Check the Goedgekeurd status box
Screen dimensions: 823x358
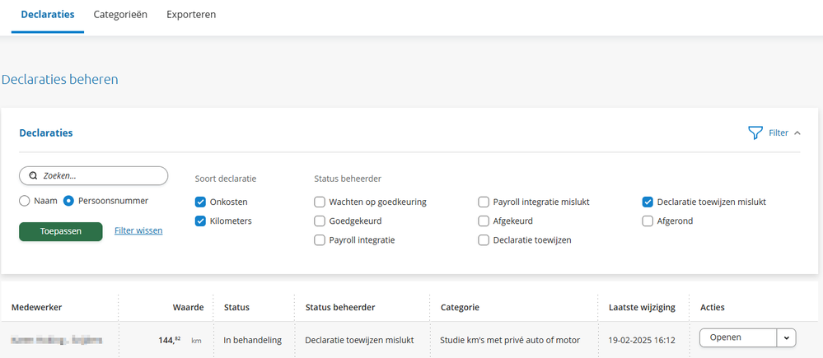click(320, 221)
